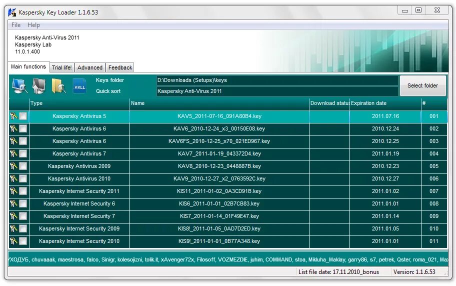Click the Kaspersky Key Loader title bar icon
This screenshot has width=456, height=286.
pyautogui.click(x=12, y=12)
